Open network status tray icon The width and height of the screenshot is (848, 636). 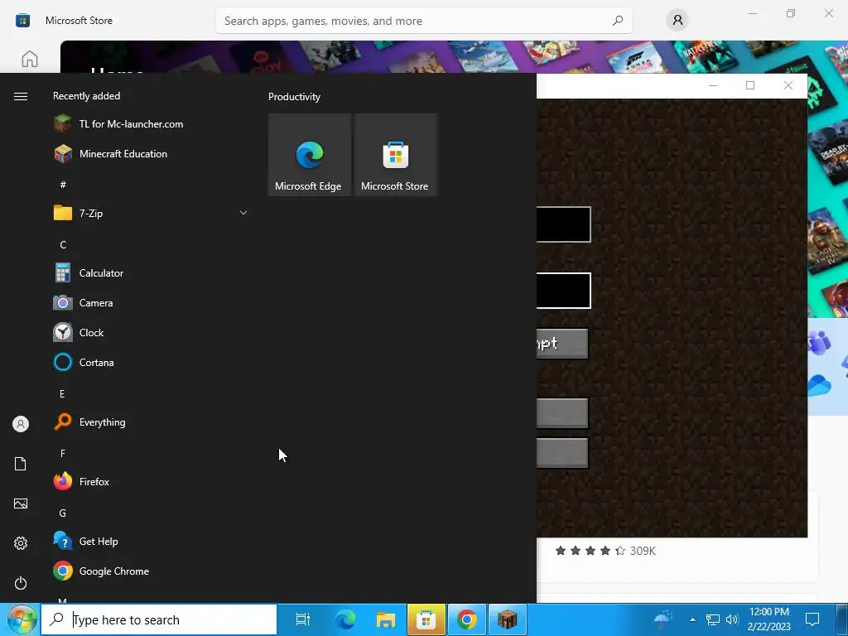(x=713, y=619)
